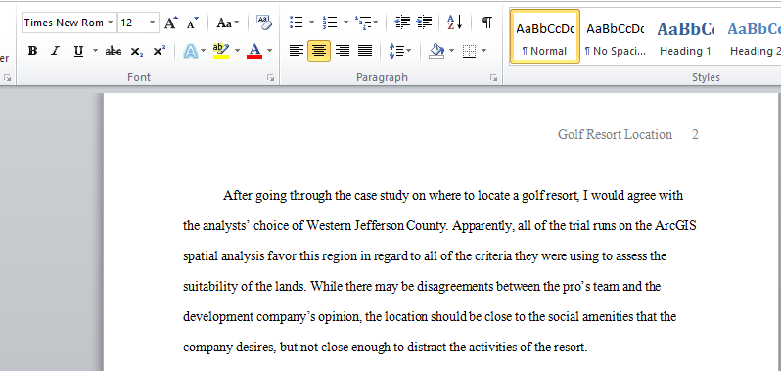Open the Font dialog launcher
Viewport: 781px width, 371px height.
(x=270, y=77)
